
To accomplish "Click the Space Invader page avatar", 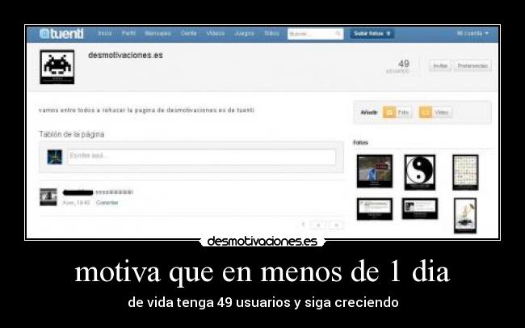I will click(x=57, y=67).
